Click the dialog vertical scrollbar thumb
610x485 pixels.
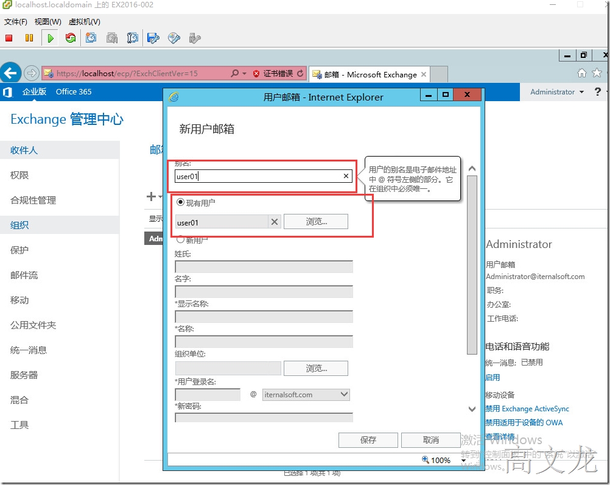click(x=472, y=264)
